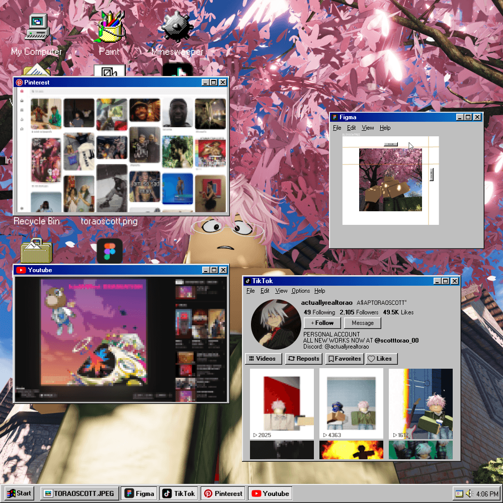Click the Pinterest search bar

[x=127, y=92]
